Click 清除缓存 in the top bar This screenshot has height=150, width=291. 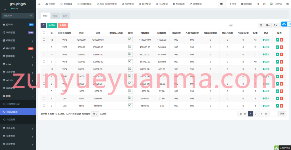click(x=247, y=4)
